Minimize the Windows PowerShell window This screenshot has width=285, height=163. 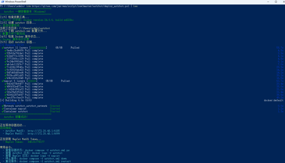268,2
